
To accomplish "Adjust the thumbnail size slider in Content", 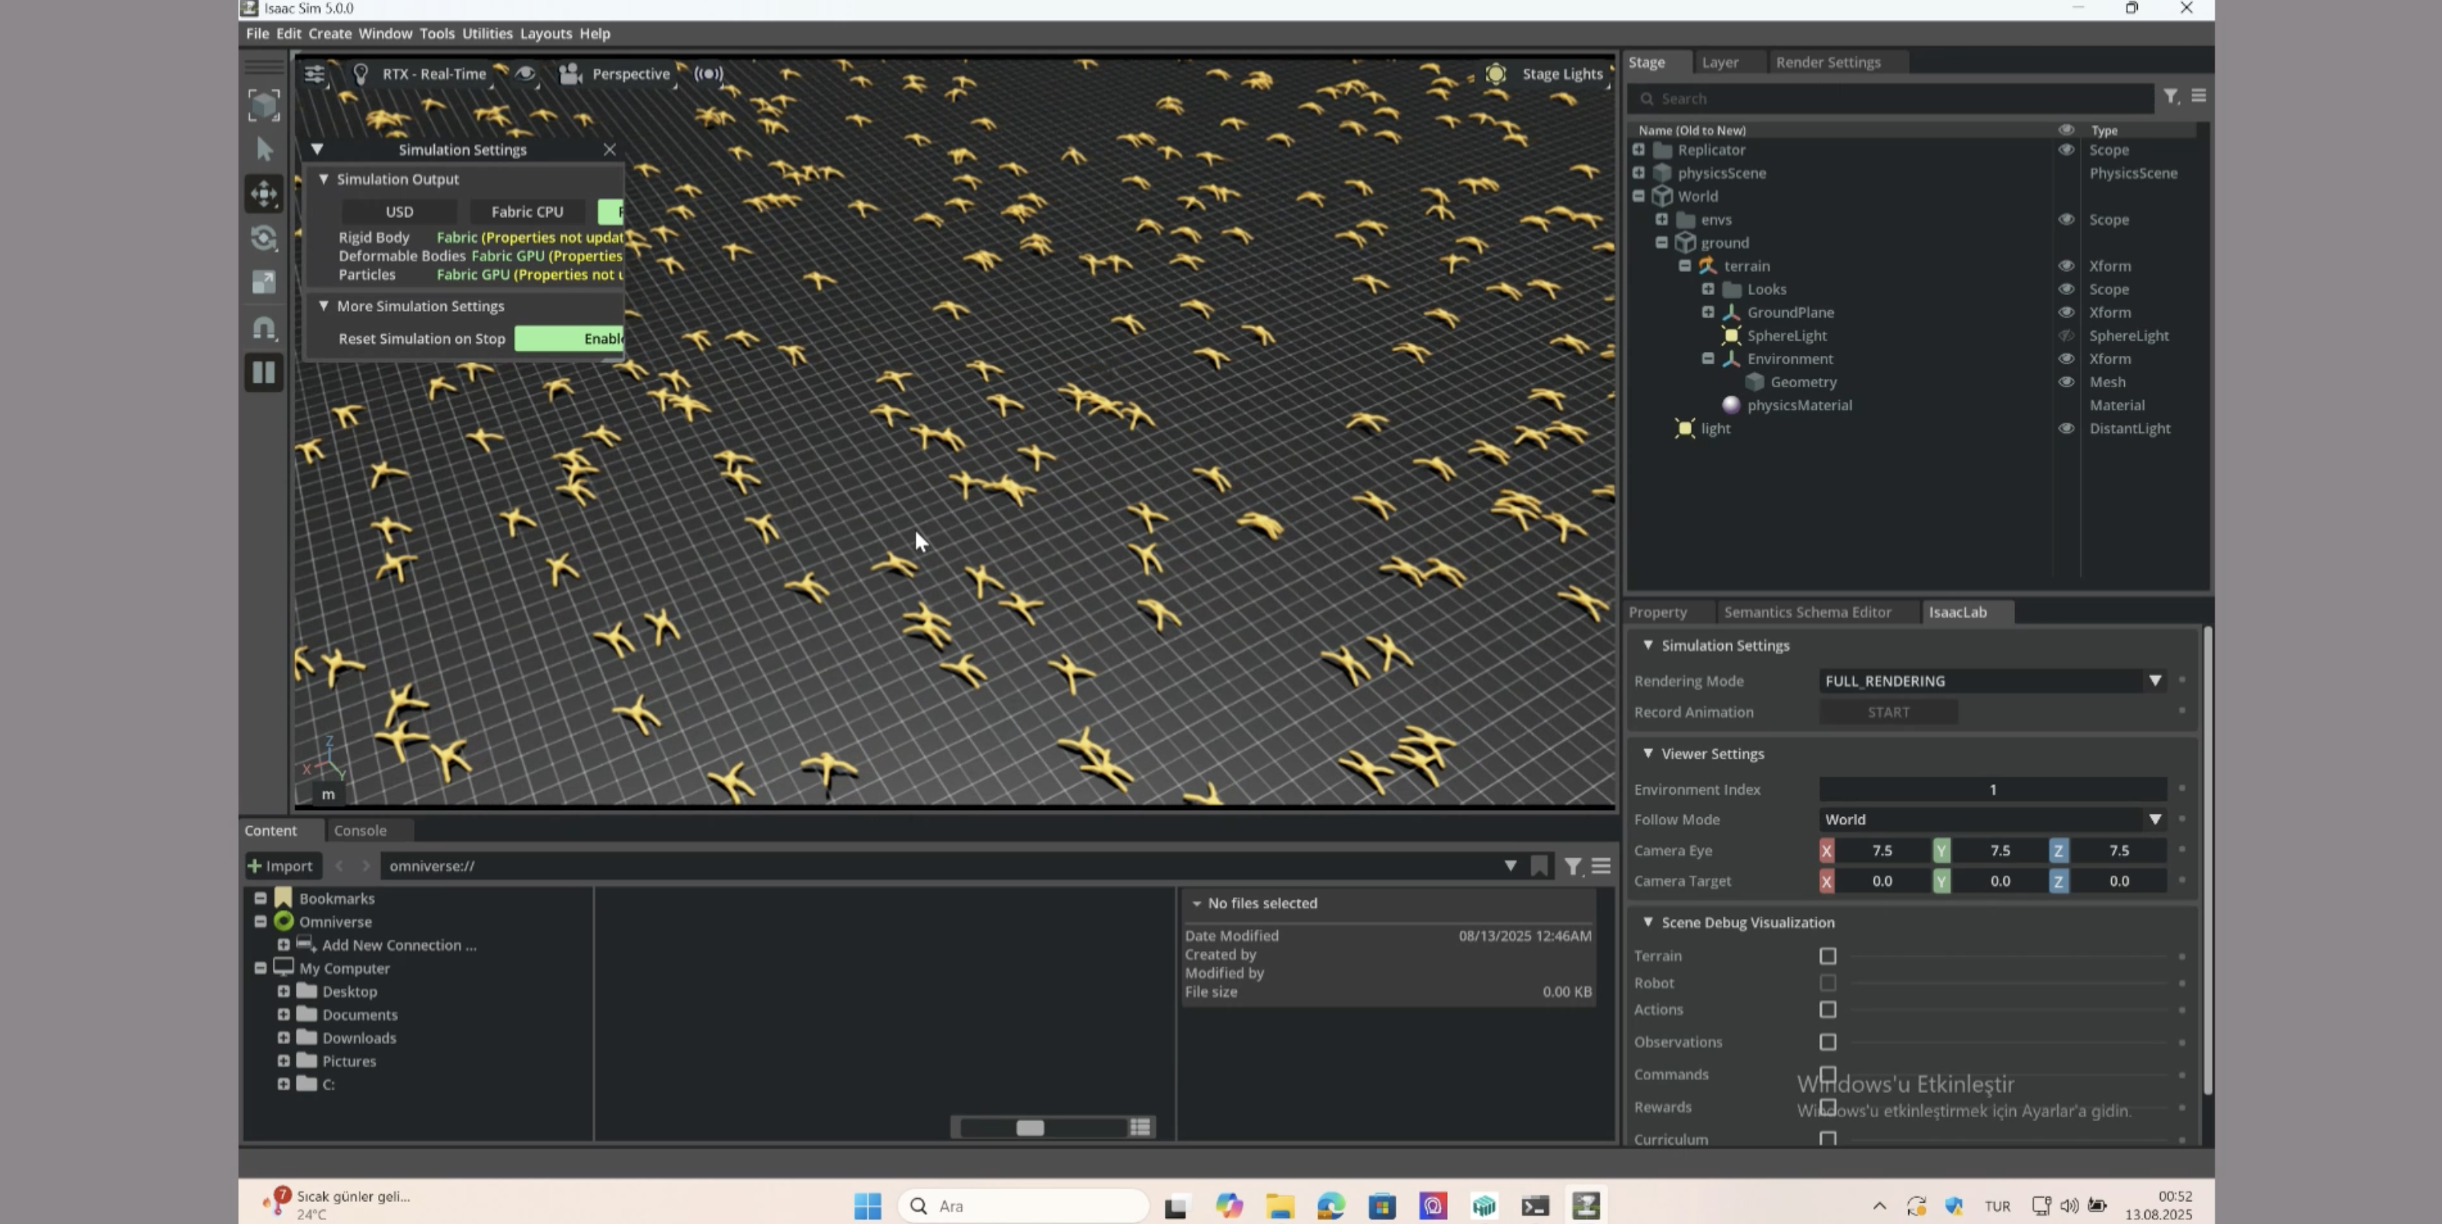I will pyautogui.click(x=1029, y=1127).
